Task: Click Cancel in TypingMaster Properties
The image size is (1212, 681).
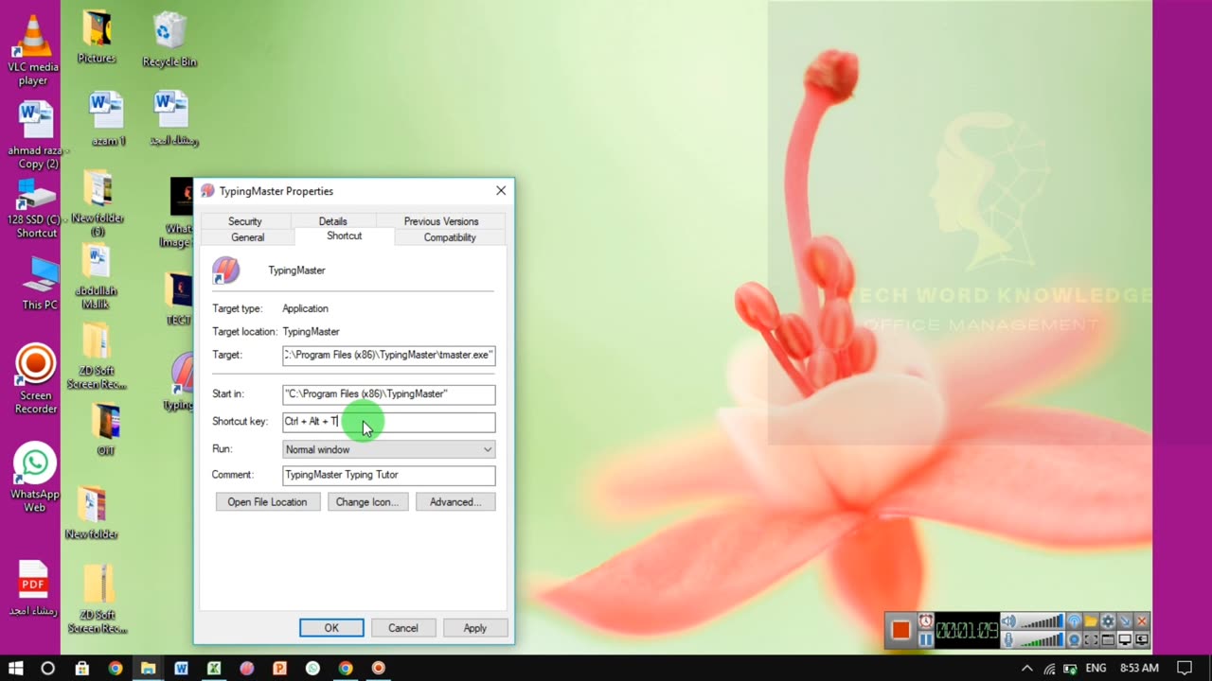Action: point(402,628)
